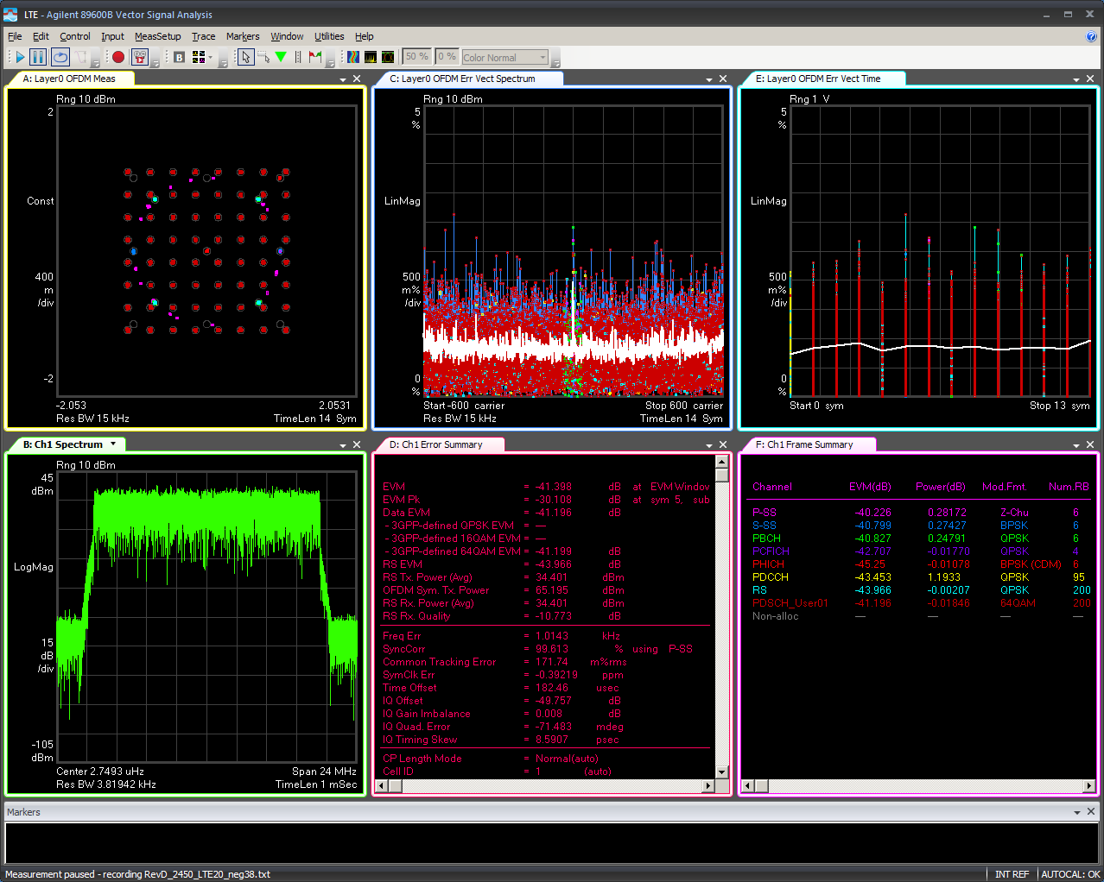Open the Trace menu
The height and width of the screenshot is (882, 1104).
pos(203,36)
